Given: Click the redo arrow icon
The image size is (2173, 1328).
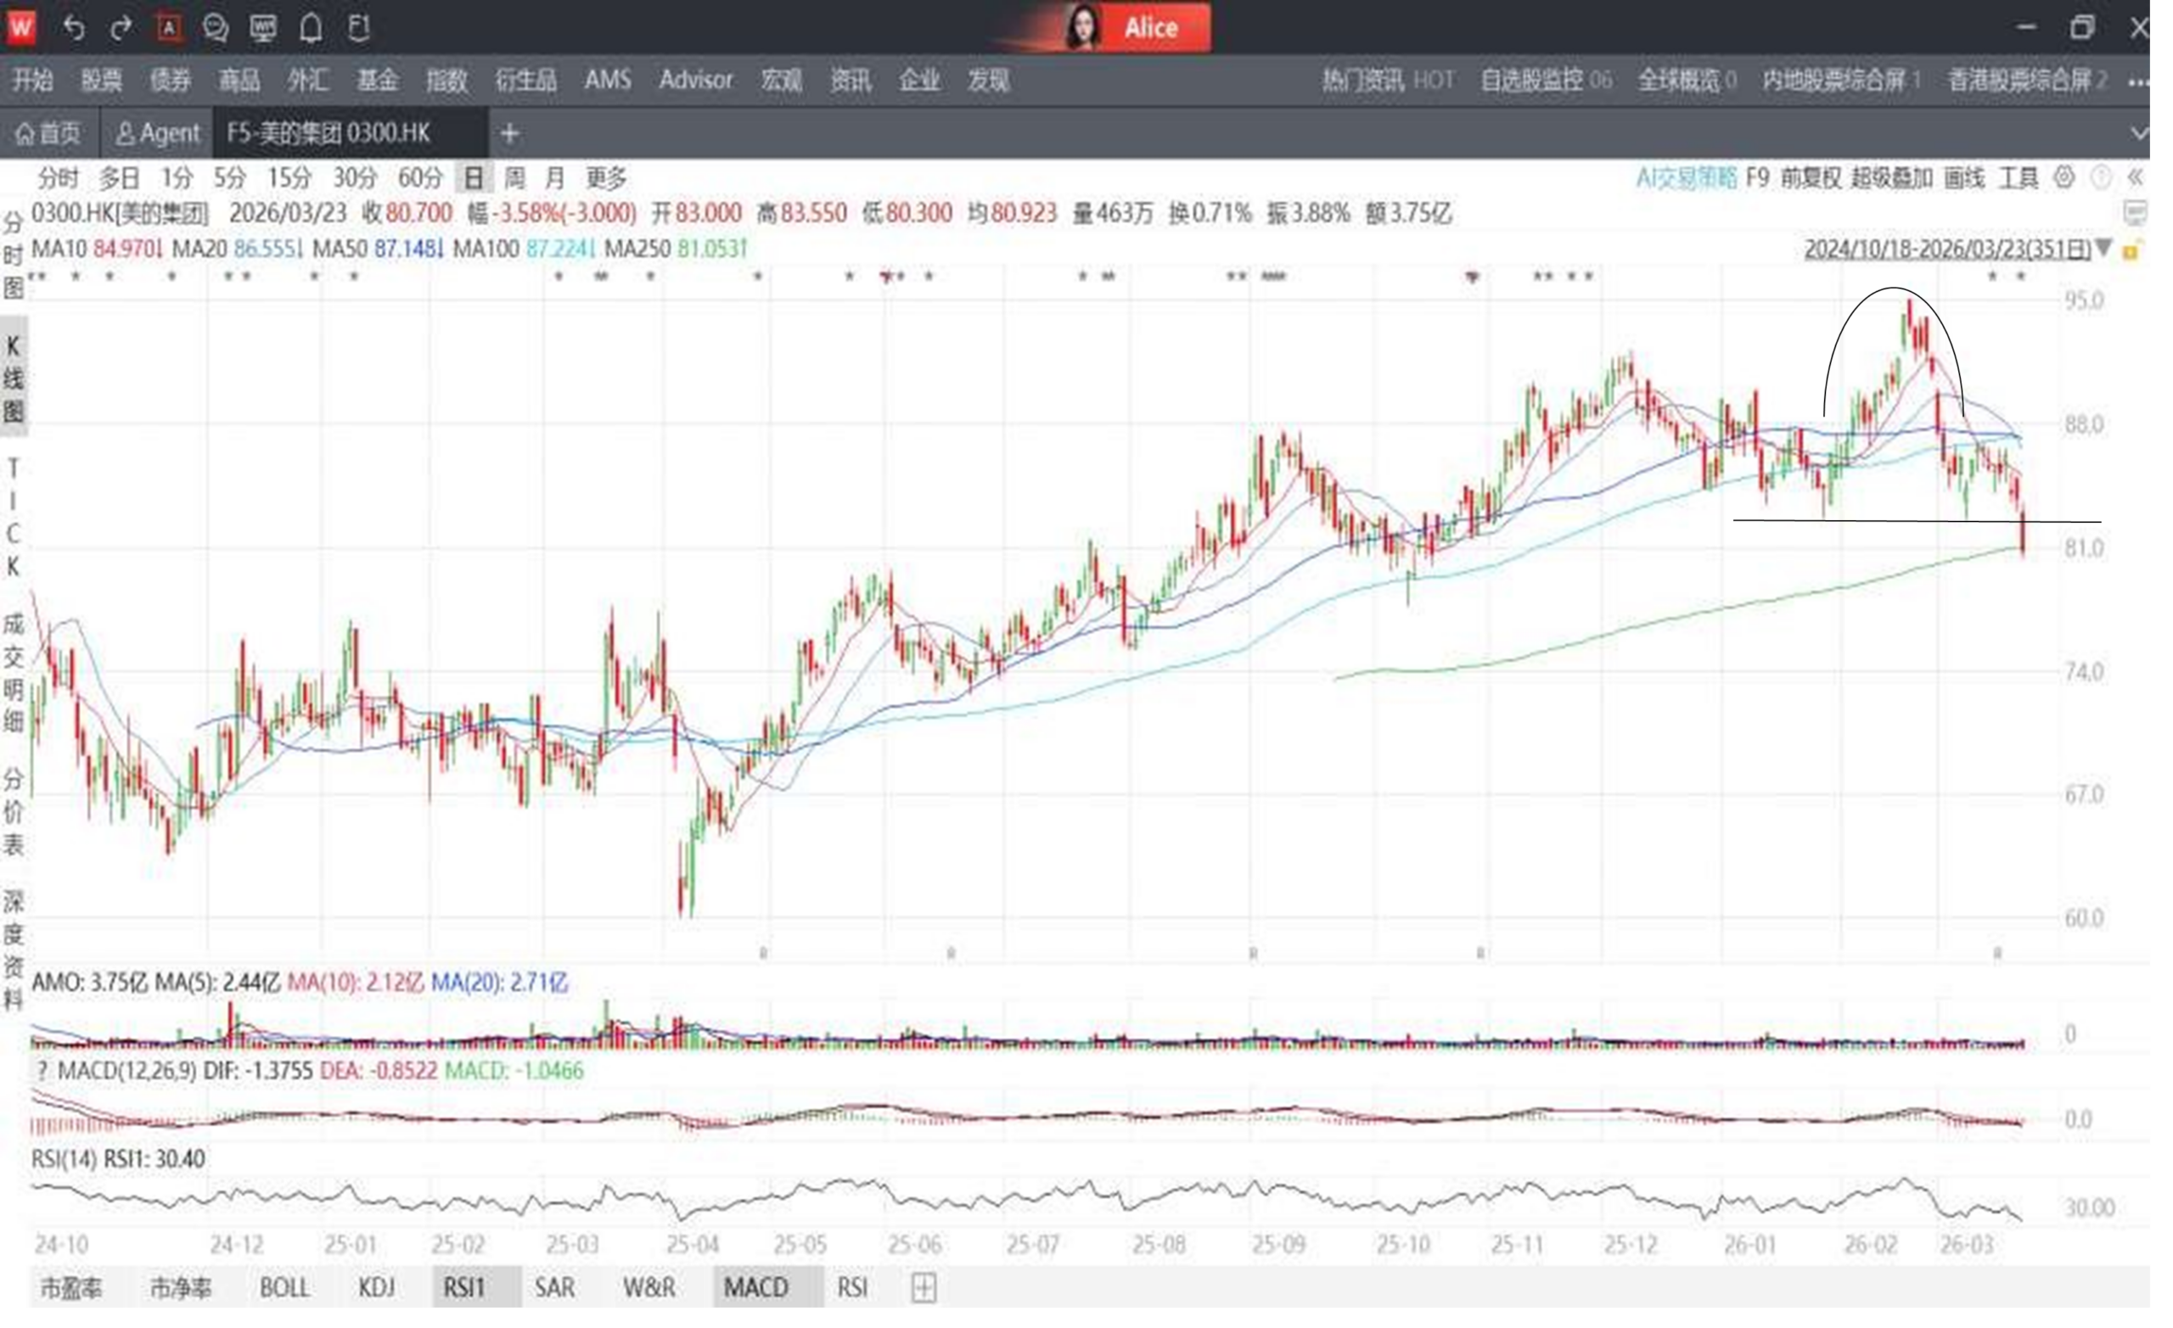Looking at the screenshot, I should pyautogui.click(x=121, y=28).
